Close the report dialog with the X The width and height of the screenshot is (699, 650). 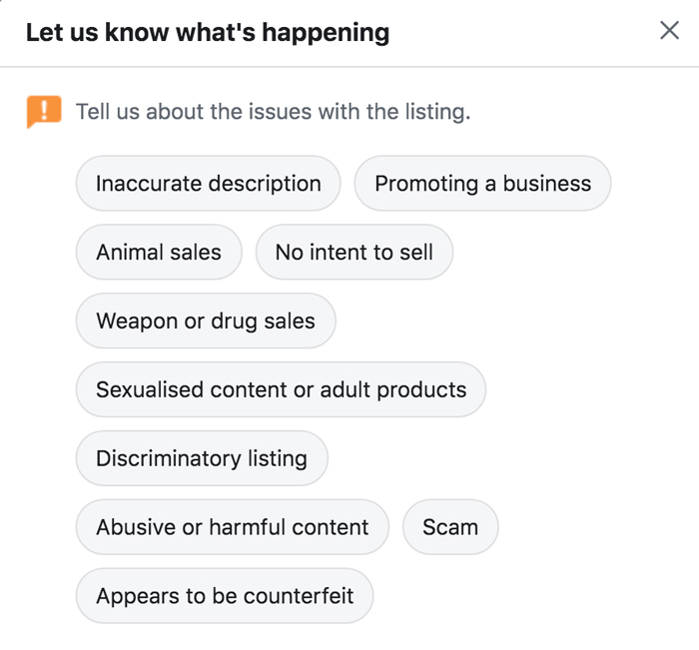point(669,30)
